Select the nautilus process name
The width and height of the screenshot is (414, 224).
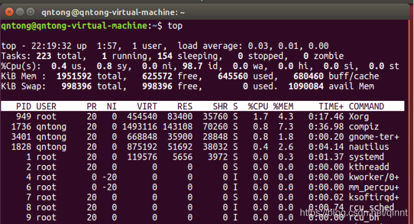[x=369, y=147]
